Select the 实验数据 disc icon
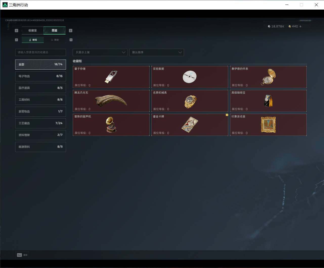Image resolution: width=324 pixels, height=268 pixels. tap(190, 77)
